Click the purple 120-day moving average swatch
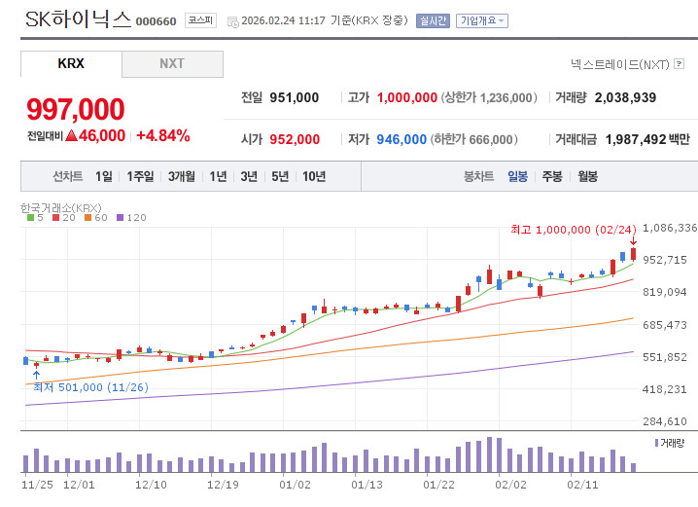This screenshot has width=698, height=507. point(121,218)
